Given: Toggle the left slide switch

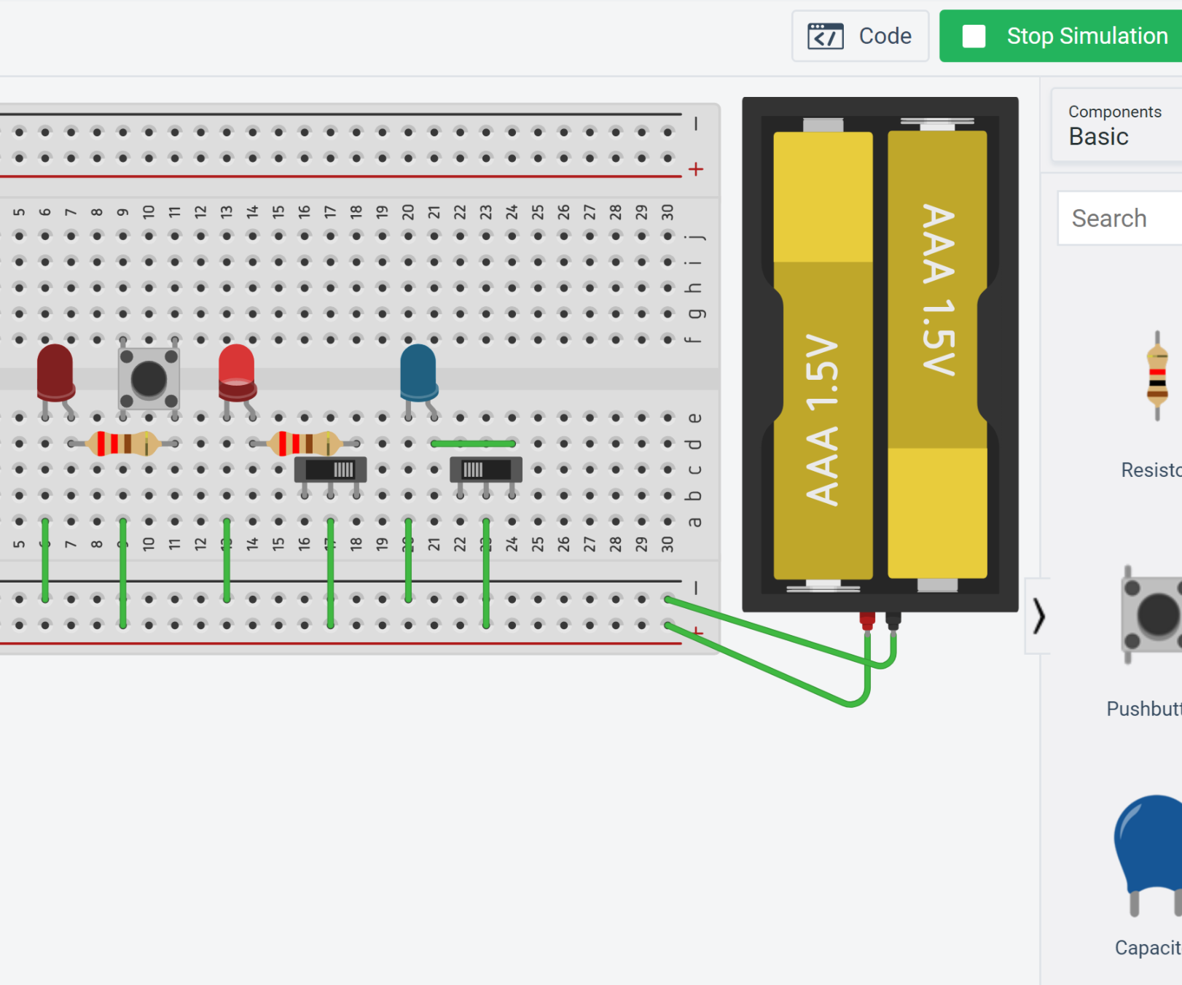Looking at the screenshot, I should 330,470.
